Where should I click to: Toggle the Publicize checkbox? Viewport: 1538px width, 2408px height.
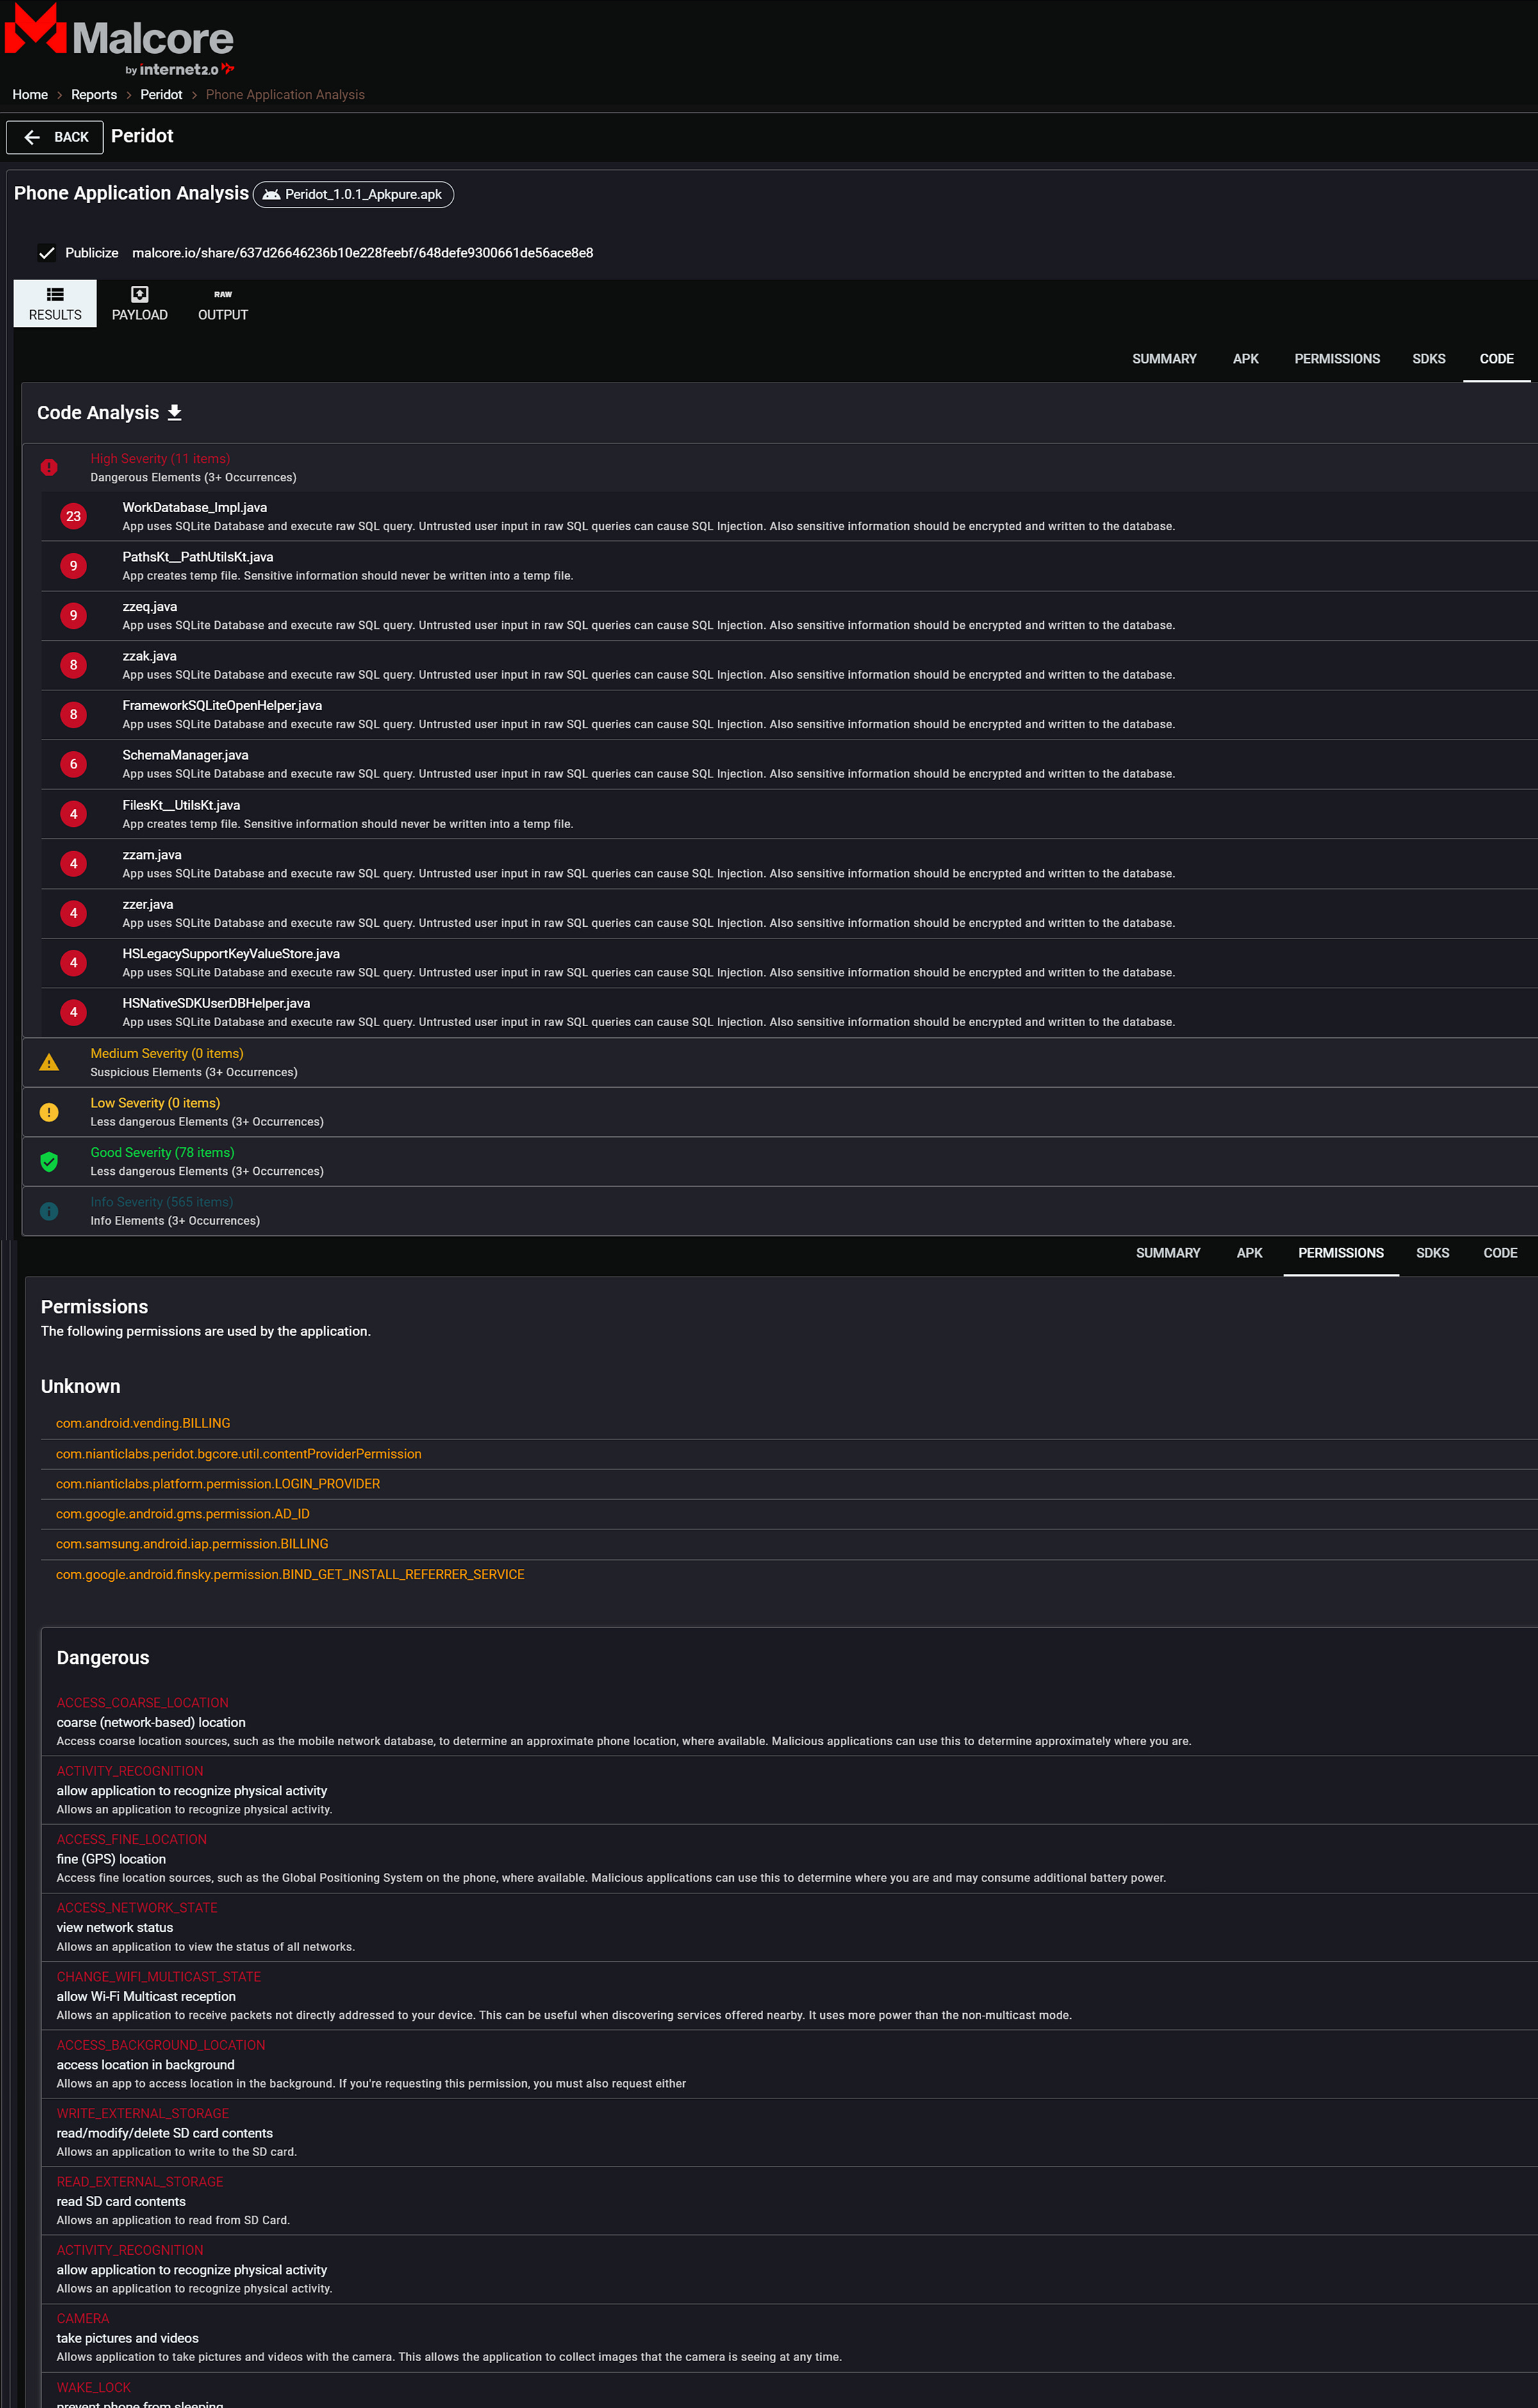click(46, 253)
